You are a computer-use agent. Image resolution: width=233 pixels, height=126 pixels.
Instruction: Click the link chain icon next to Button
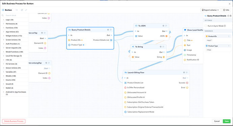tap(26, 10)
